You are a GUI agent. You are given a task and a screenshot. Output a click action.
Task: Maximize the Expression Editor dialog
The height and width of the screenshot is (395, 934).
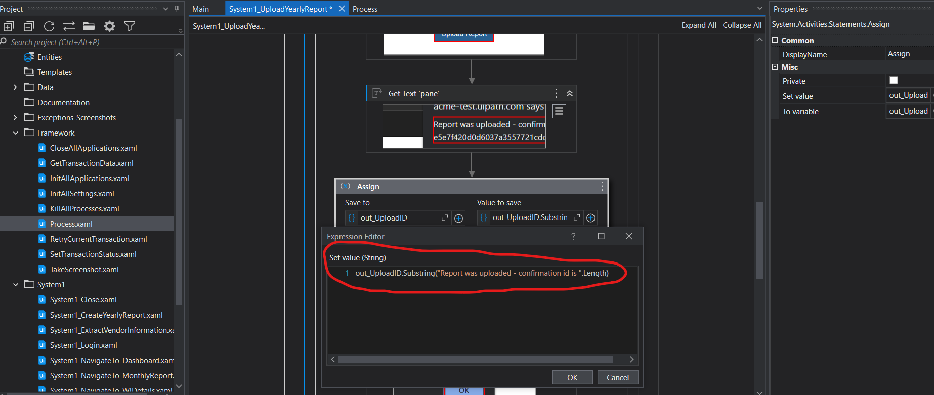coord(601,236)
